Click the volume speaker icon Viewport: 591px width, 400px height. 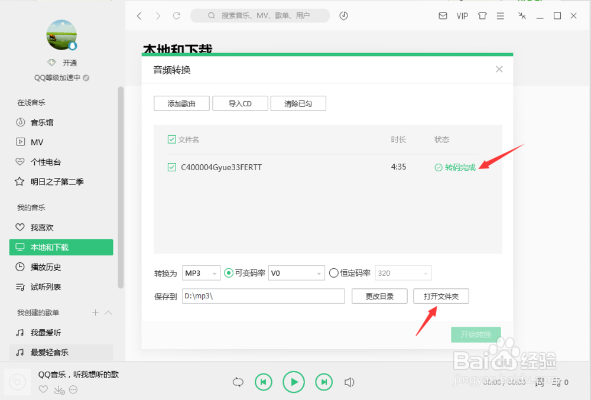point(349,382)
